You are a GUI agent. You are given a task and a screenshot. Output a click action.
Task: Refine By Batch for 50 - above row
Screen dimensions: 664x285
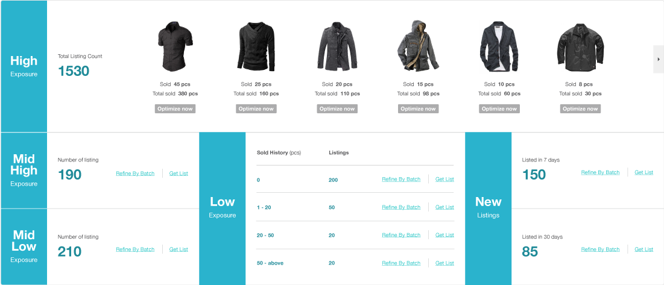(x=401, y=263)
